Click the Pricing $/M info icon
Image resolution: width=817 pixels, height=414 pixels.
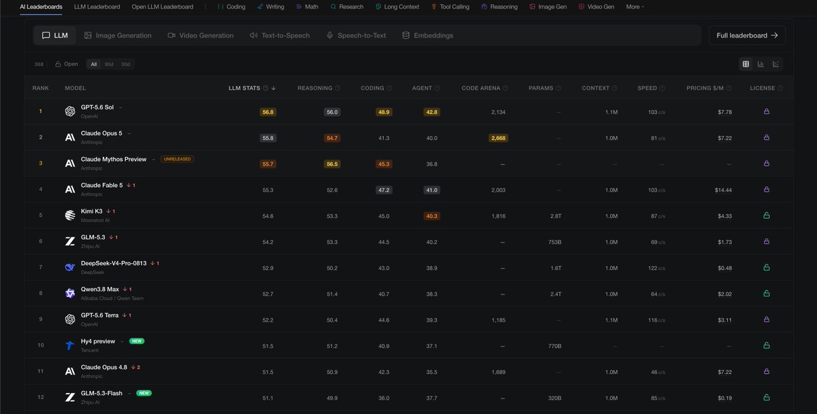click(729, 88)
